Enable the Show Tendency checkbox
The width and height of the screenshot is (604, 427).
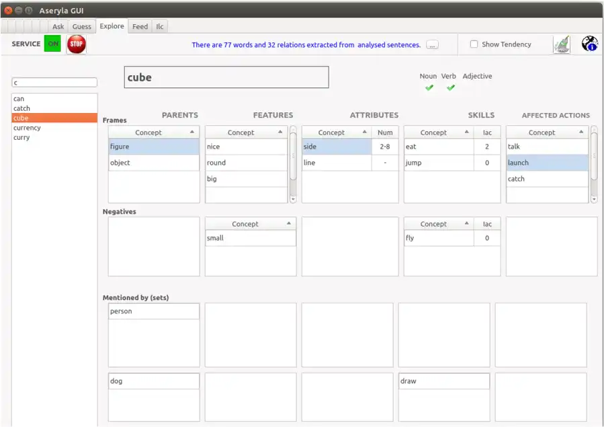click(x=474, y=44)
